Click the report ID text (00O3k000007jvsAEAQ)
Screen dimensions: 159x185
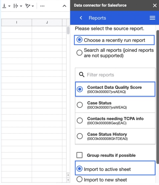click(106, 92)
